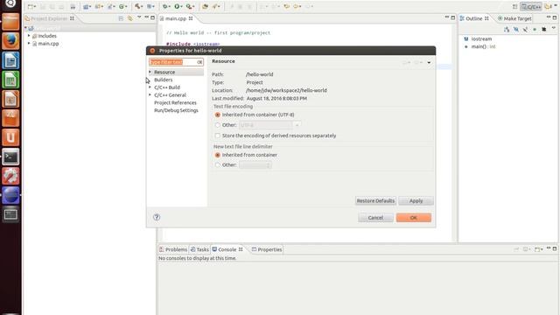Expand the C/C++ Build node
The image size is (560, 315).
(150, 87)
